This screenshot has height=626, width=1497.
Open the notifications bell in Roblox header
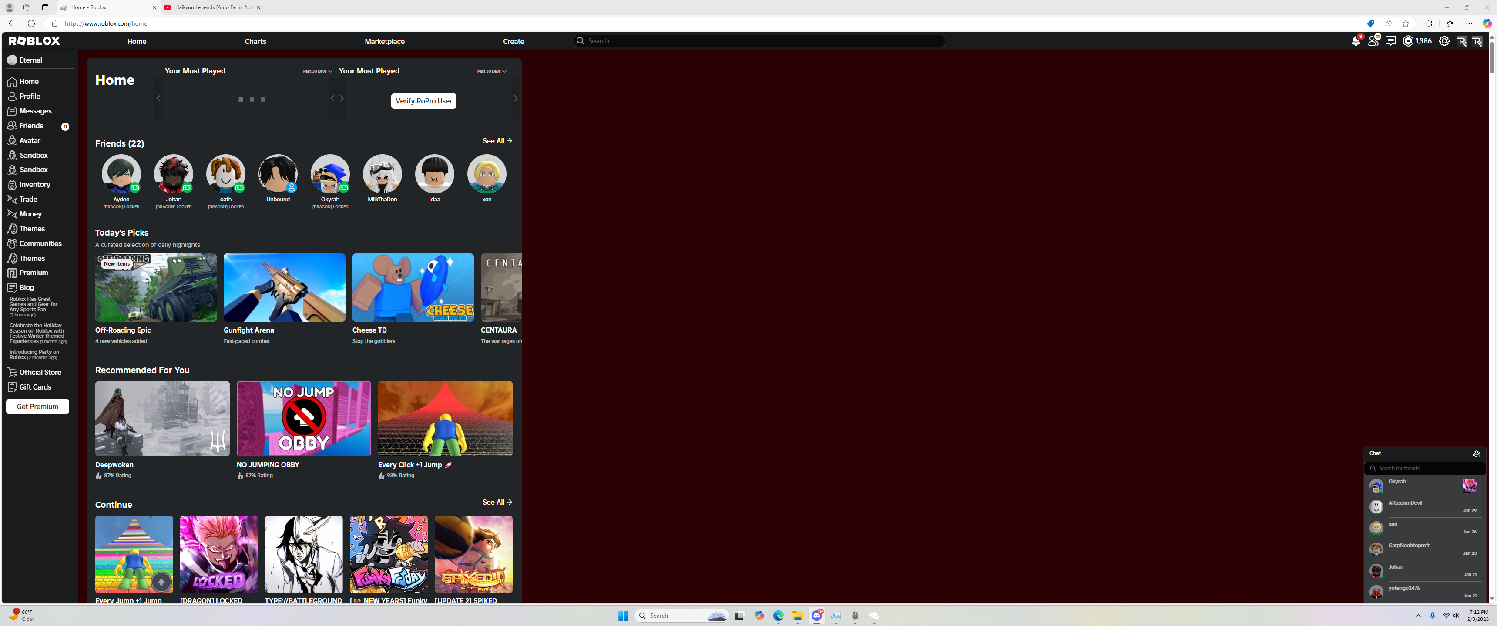click(x=1356, y=41)
